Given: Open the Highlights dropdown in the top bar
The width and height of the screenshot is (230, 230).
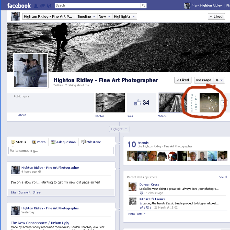Looking at the screenshot, I should click(x=124, y=16).
